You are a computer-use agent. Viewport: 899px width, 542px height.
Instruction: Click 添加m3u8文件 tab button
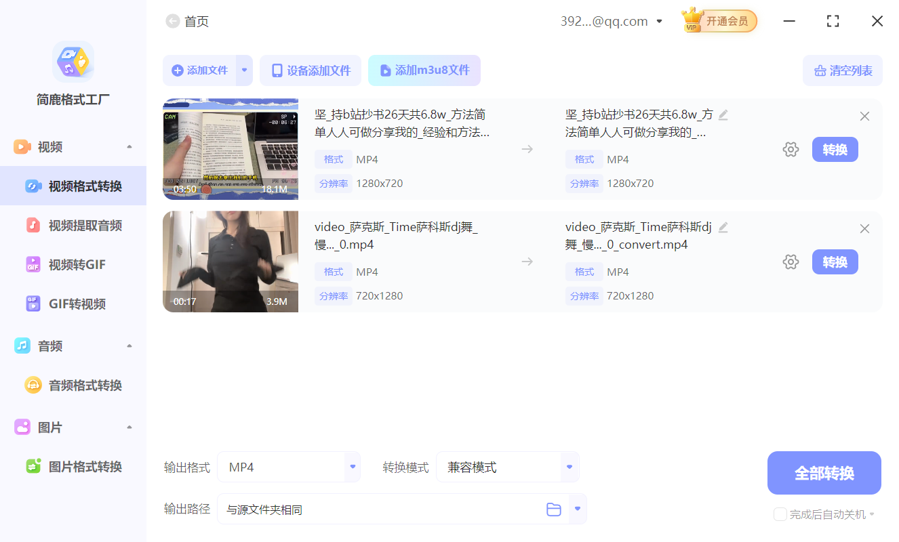[424, 70]
